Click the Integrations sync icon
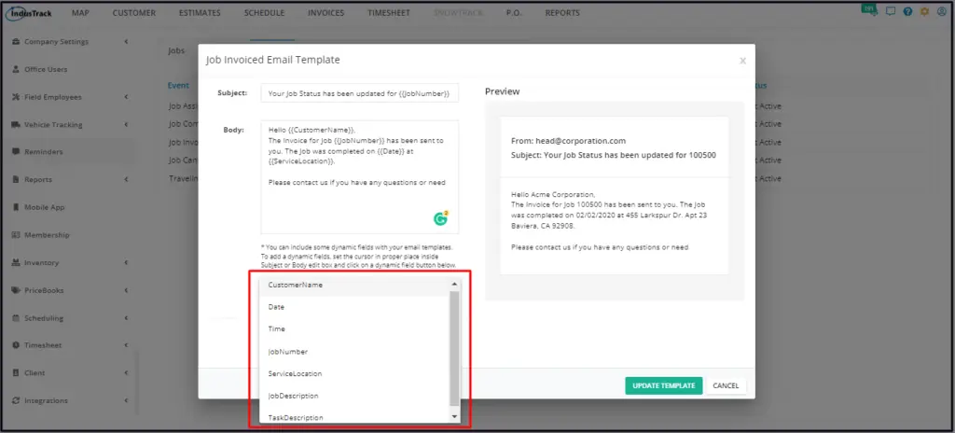This screenshot has height=433, width=955. [x=17, y=400]
